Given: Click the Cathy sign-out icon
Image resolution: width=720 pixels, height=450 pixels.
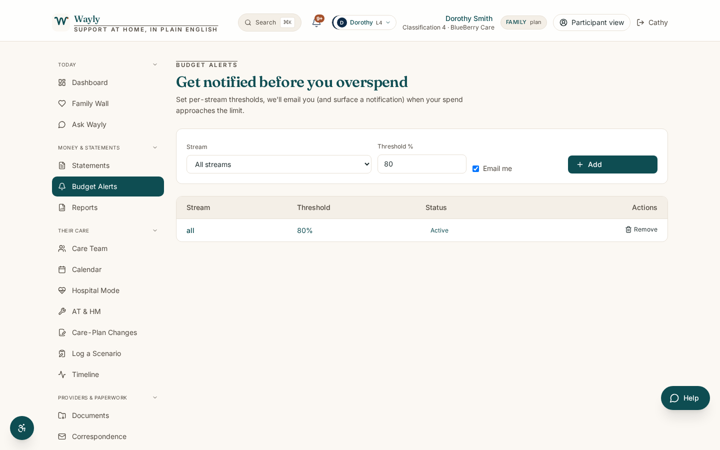Looking at the screenshot, I should [640, 22].
